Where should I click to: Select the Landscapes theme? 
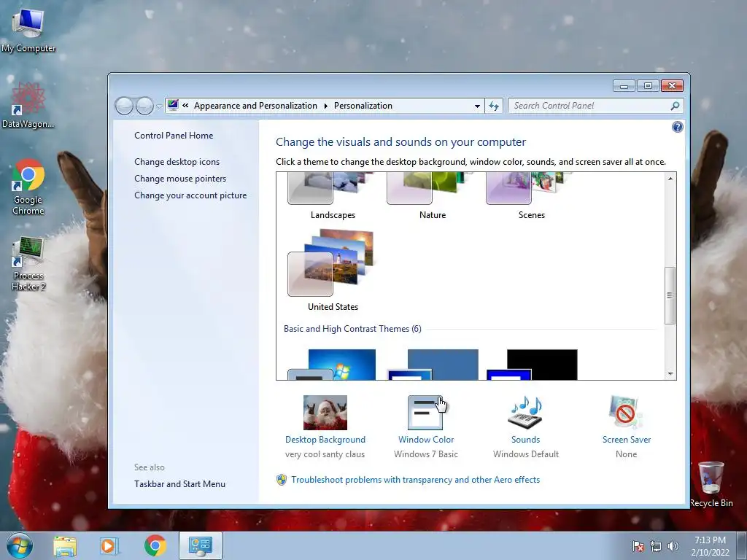click(333, 195)
